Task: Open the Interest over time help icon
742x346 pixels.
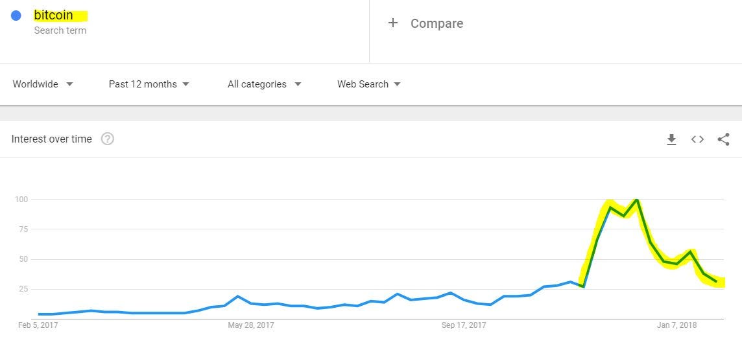Action: pos(108,139)
